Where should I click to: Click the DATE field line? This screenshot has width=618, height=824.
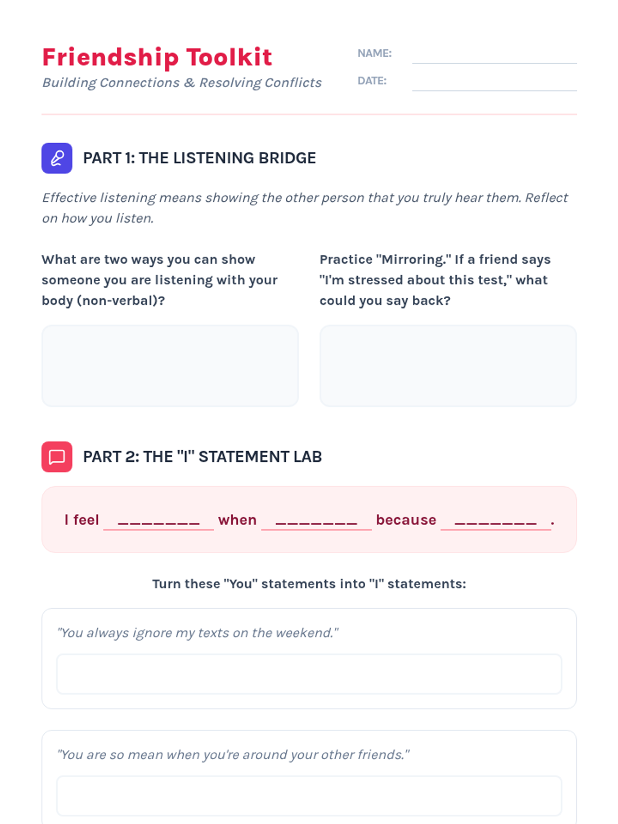pyautogui.click(x=494, y=82)
